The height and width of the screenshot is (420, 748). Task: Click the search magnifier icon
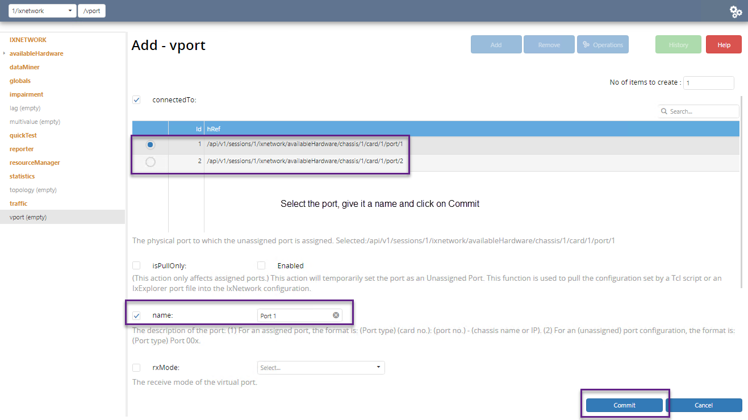pos(664,111)
